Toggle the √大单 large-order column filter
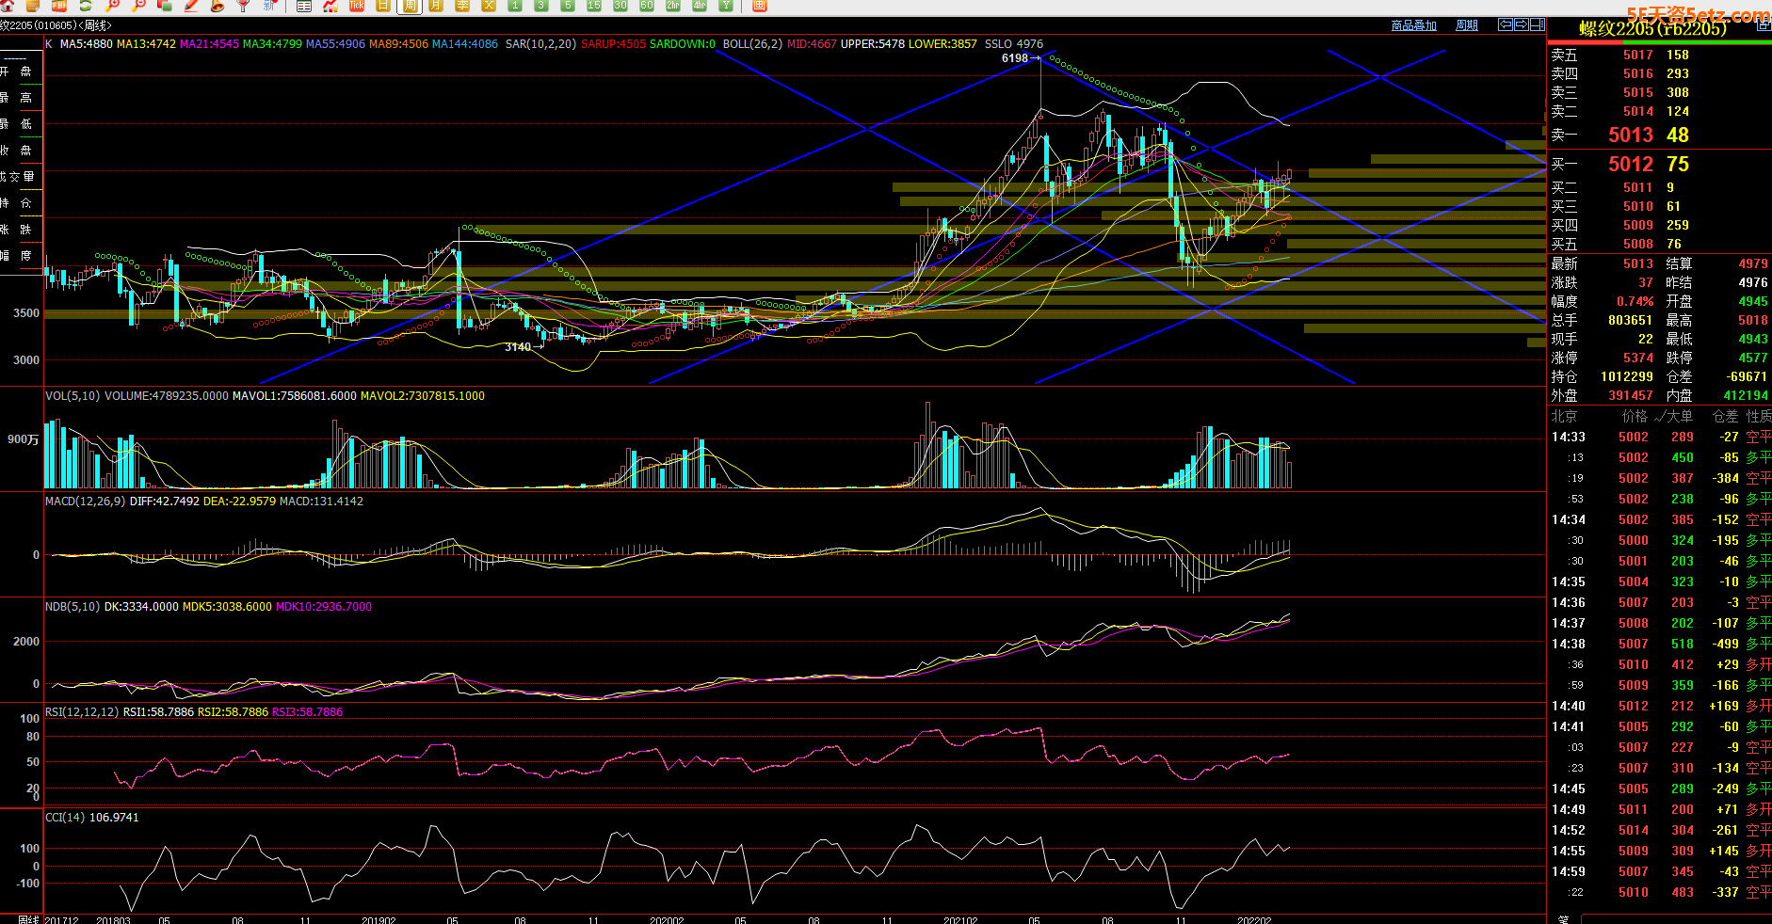Viewport: 1772px width, 924px height. pyautogui.click(x=1673, y=416)
